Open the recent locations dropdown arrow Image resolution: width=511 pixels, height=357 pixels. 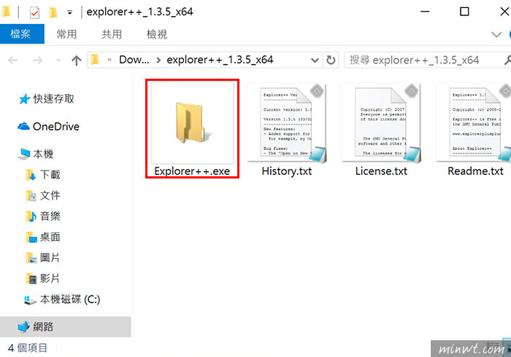coord(58,60)
